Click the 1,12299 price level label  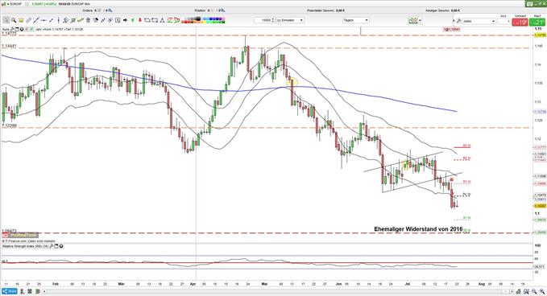click(9, 125)
